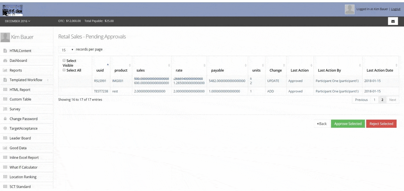Click the Reject Selected button

click(x=381, y=124)
